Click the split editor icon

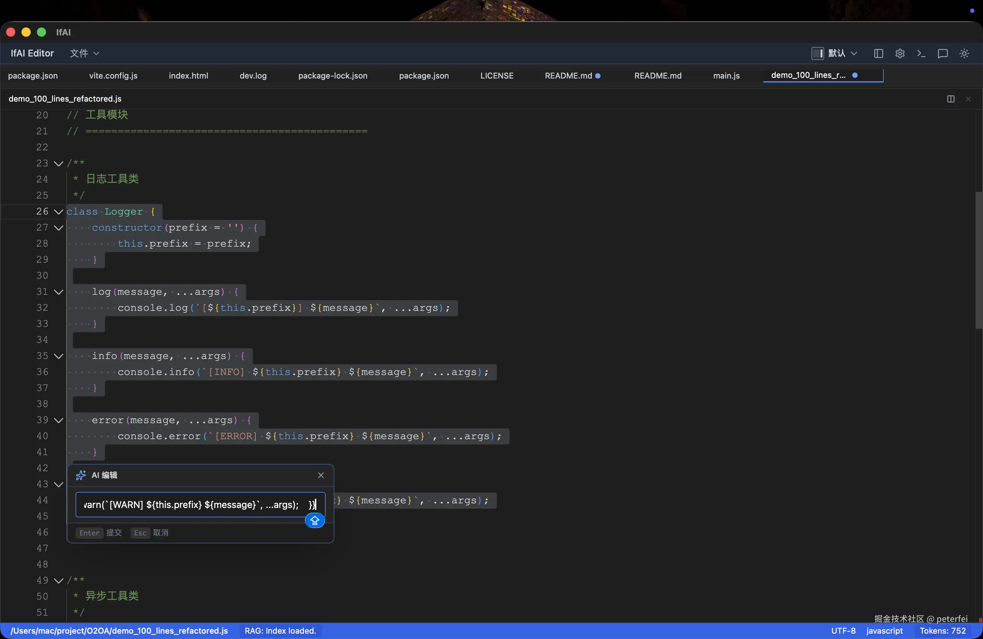[950, 99]
